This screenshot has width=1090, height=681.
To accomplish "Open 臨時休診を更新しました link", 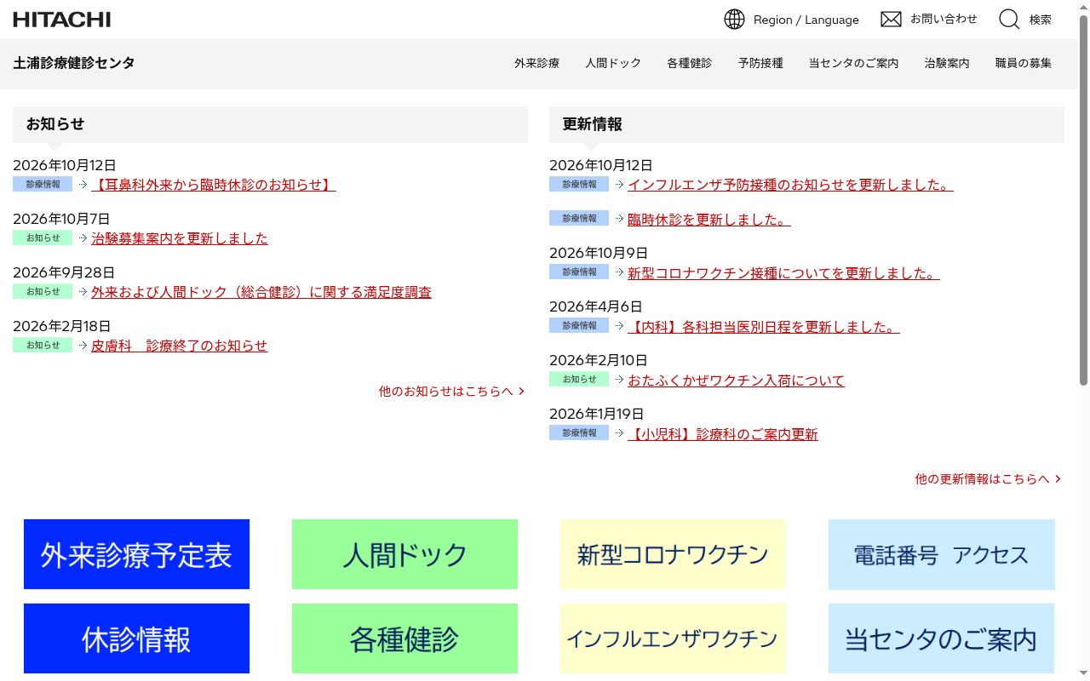I will 709,220.
